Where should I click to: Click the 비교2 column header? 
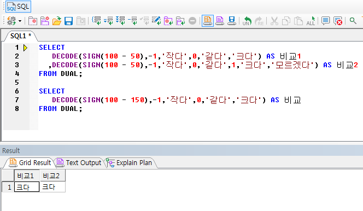pos(52,175)
